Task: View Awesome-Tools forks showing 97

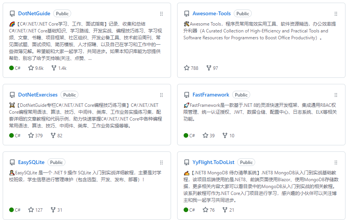Action: click(x=212, y=68)
